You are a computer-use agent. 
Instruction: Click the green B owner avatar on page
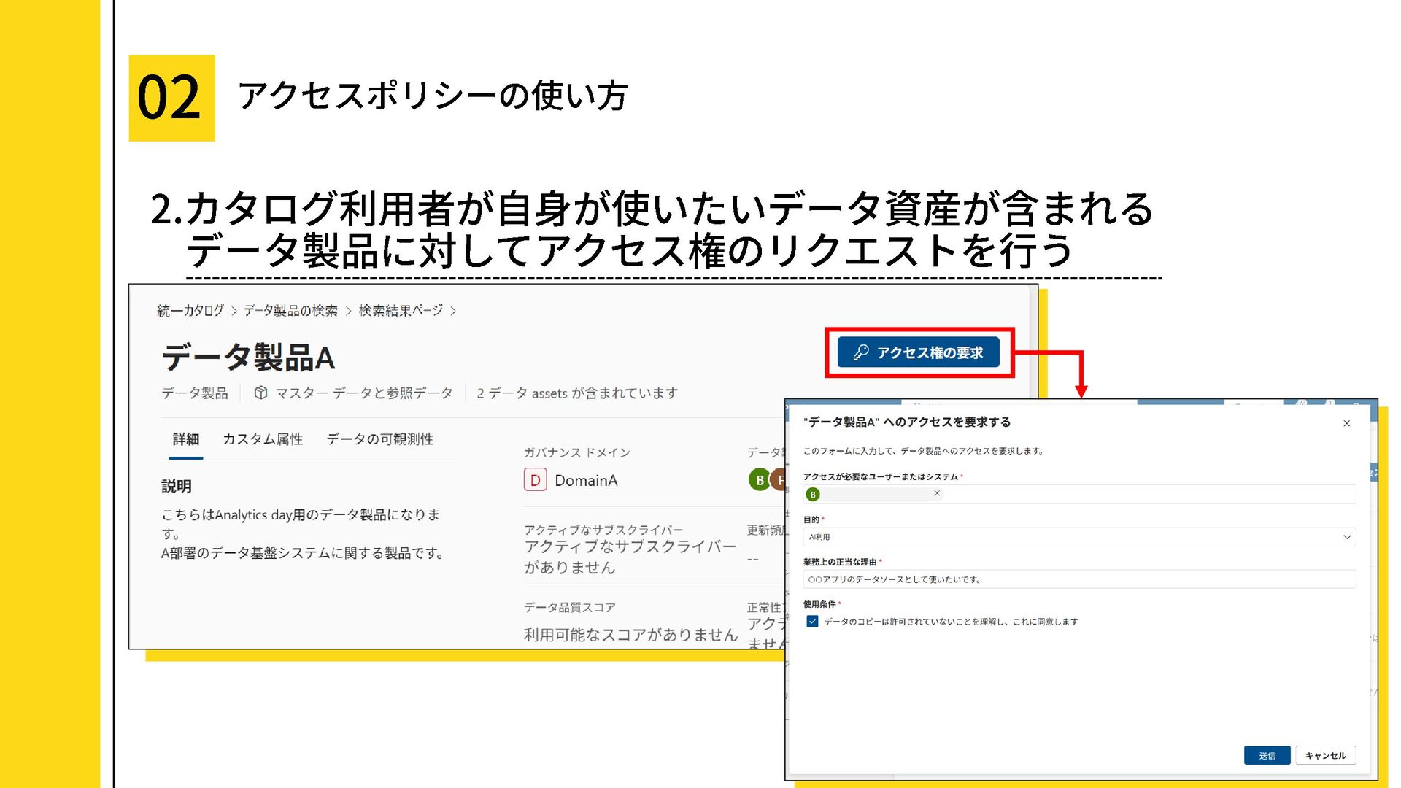(759, 480)
